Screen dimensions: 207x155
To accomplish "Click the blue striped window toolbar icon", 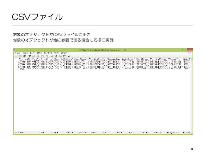I will pyautogui.click(x=65, y=56).
